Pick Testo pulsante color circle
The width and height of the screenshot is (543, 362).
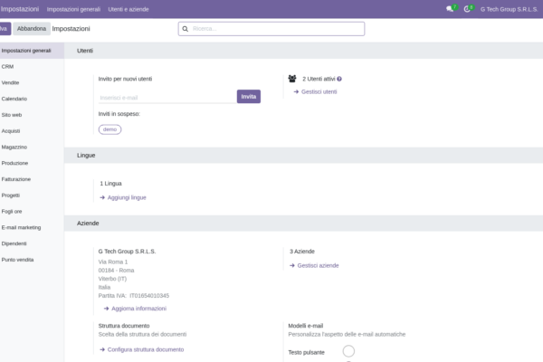point(348,351)
